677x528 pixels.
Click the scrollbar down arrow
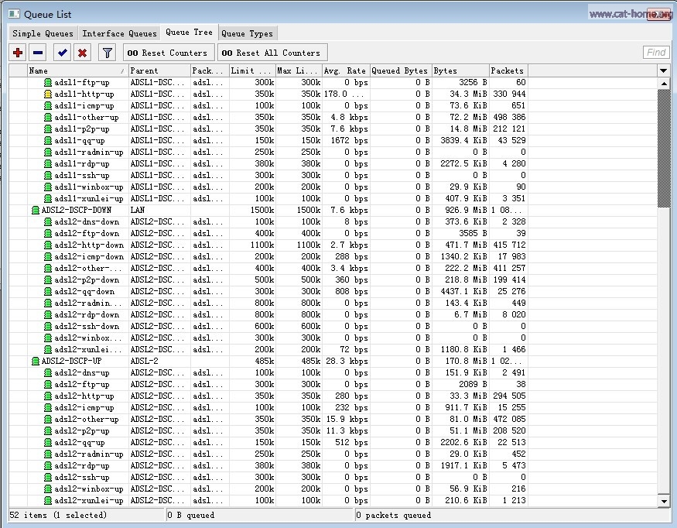click(663, 501)
